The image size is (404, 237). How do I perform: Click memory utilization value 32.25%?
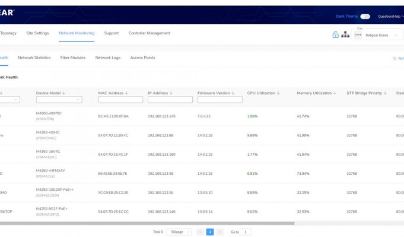point(303,193)
